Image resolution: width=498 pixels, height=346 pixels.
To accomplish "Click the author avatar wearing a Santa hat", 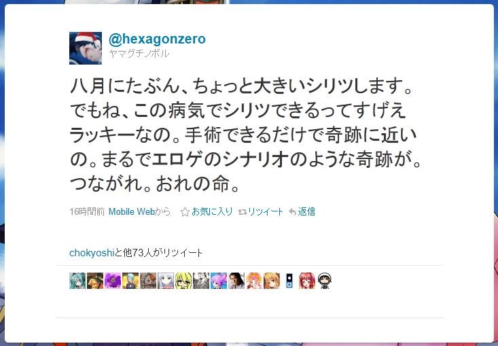I will tap(86, 48).
